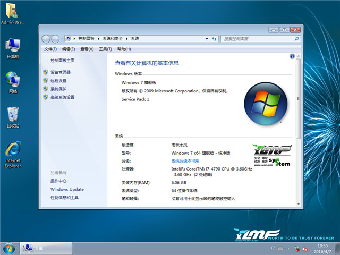Open the 查看(V) menu
This screenshot has height=255, width=340.
(87, 49)
